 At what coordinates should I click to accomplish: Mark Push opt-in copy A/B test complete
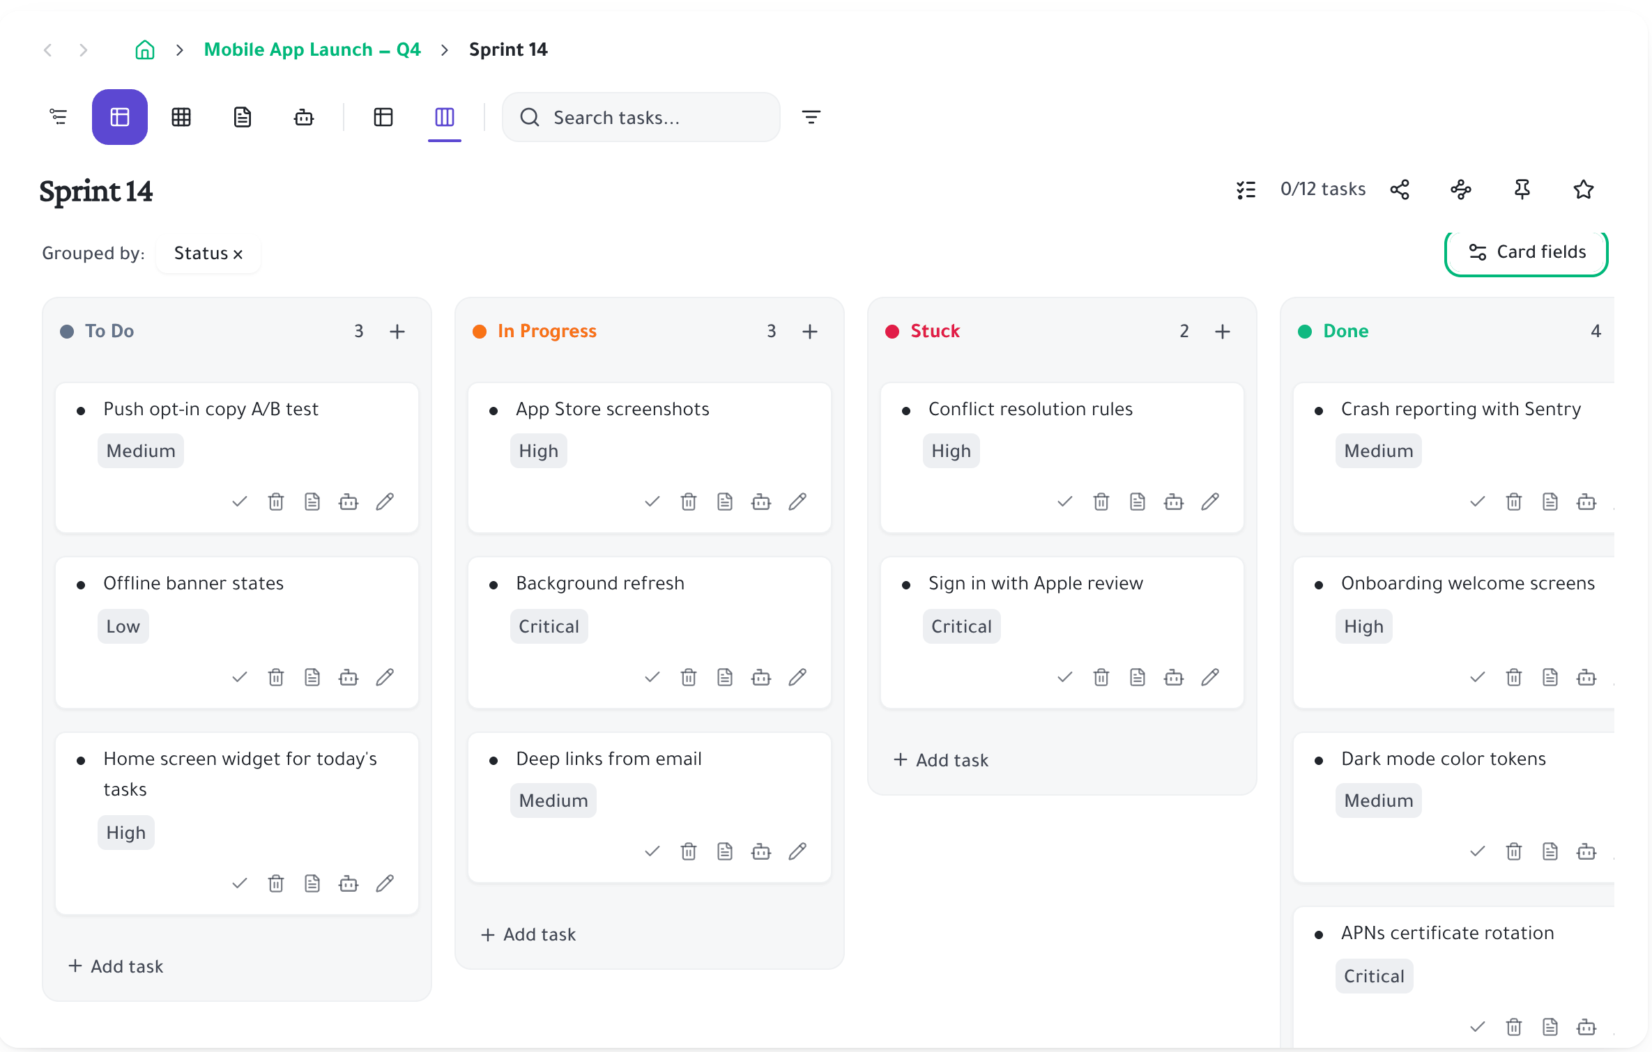tap(240, 502)
